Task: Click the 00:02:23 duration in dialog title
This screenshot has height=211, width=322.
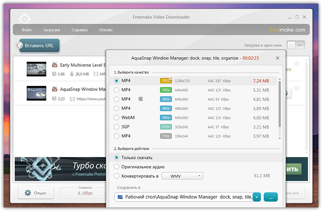Action: tap(250, 58)
